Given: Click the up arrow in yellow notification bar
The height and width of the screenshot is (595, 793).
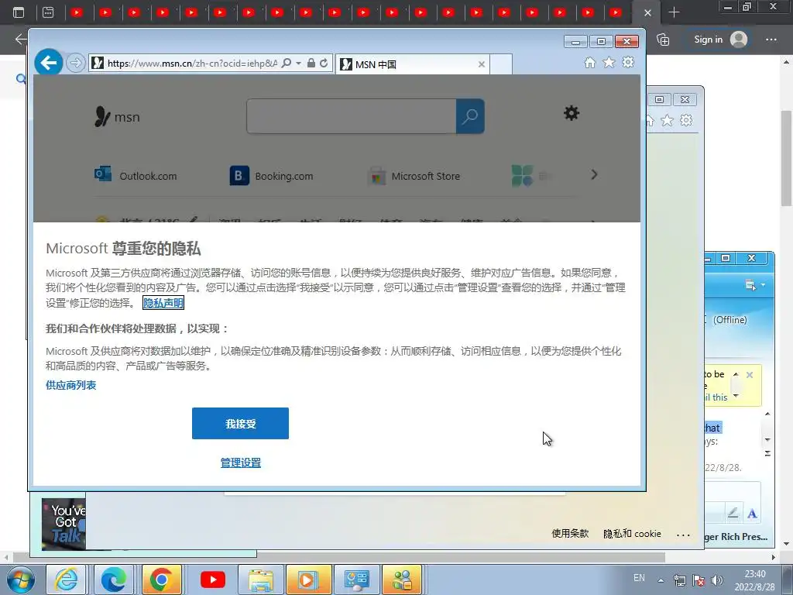Looking at the screenshot, I should point(736,374).
